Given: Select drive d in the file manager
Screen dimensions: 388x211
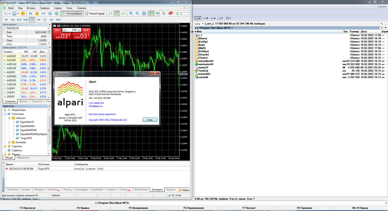Looking at the screenshot, I should coord(206,18).
